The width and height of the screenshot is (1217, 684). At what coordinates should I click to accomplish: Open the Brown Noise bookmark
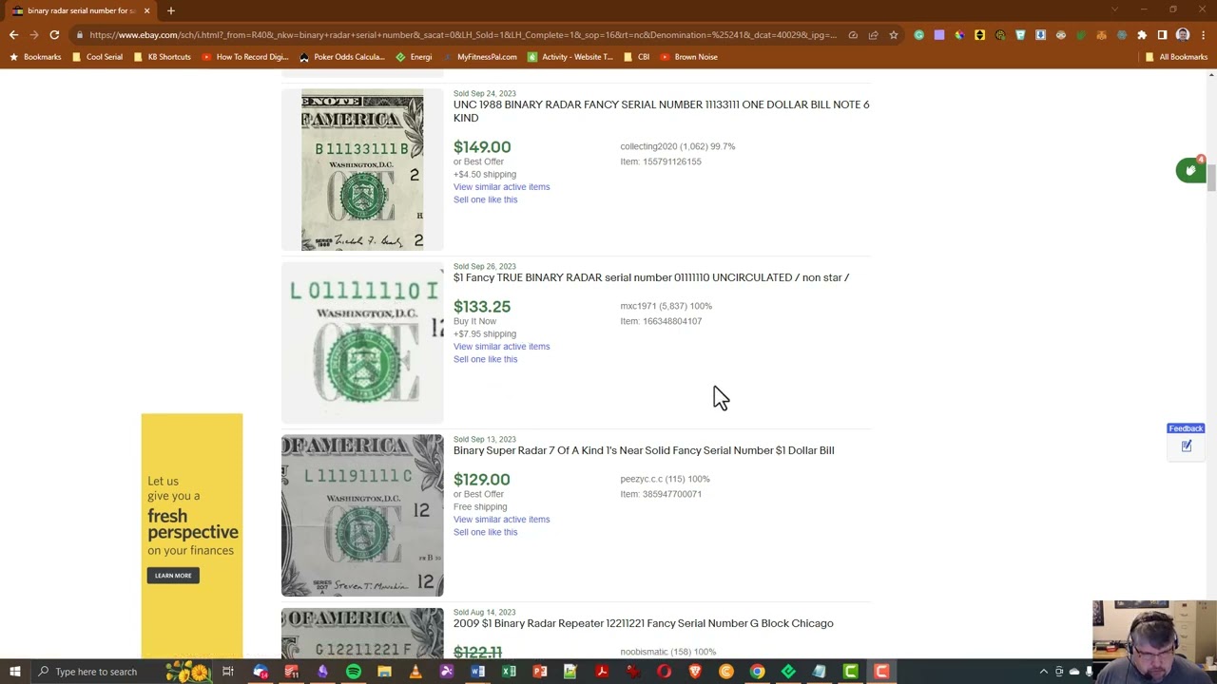689,57
